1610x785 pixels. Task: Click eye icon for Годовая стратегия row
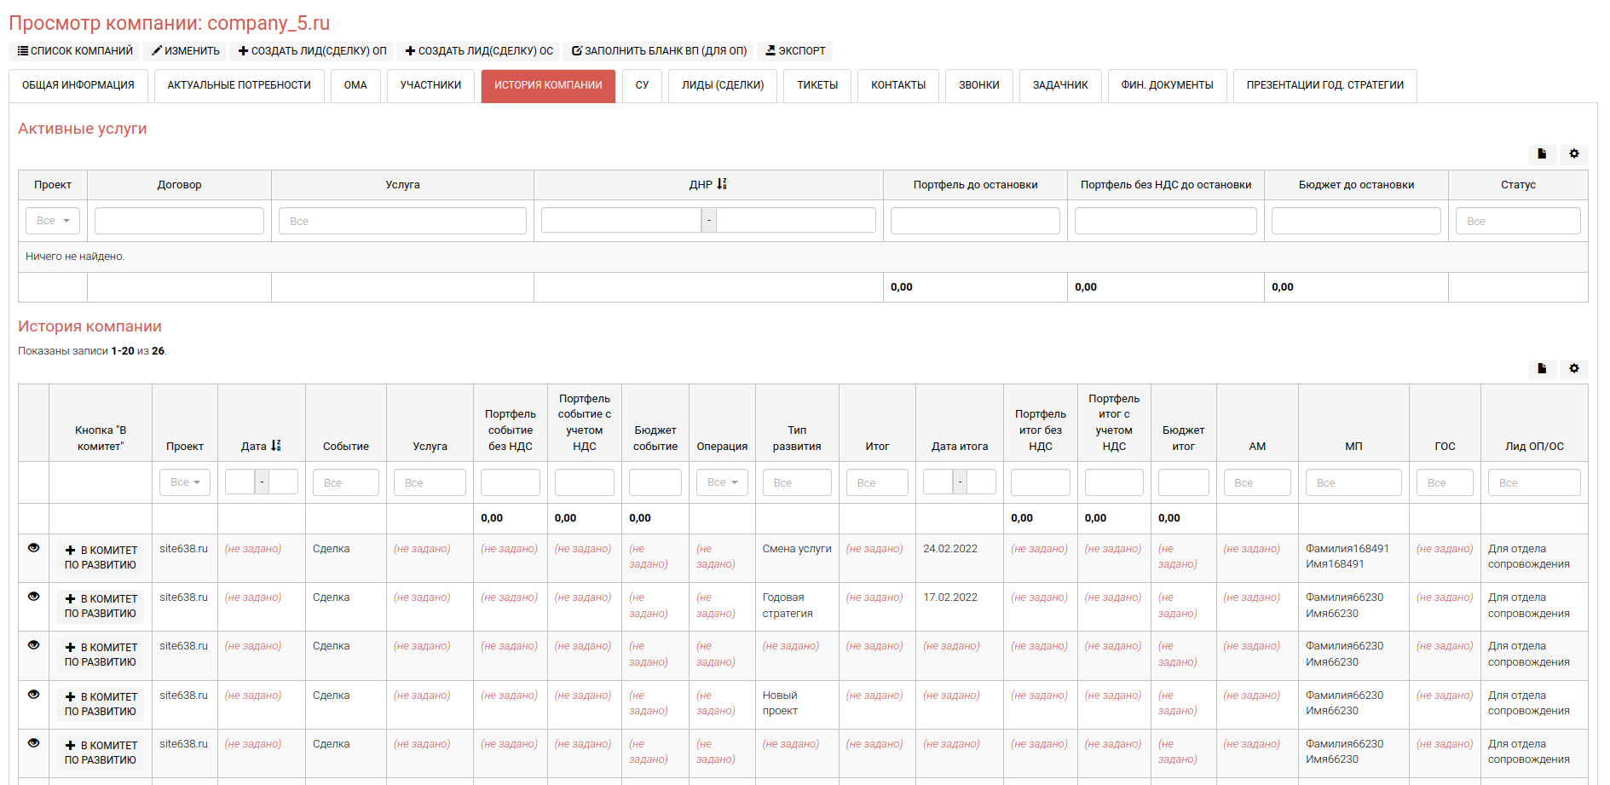34,597
